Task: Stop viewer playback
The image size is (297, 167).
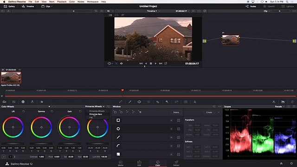Action: click(151, 64)
